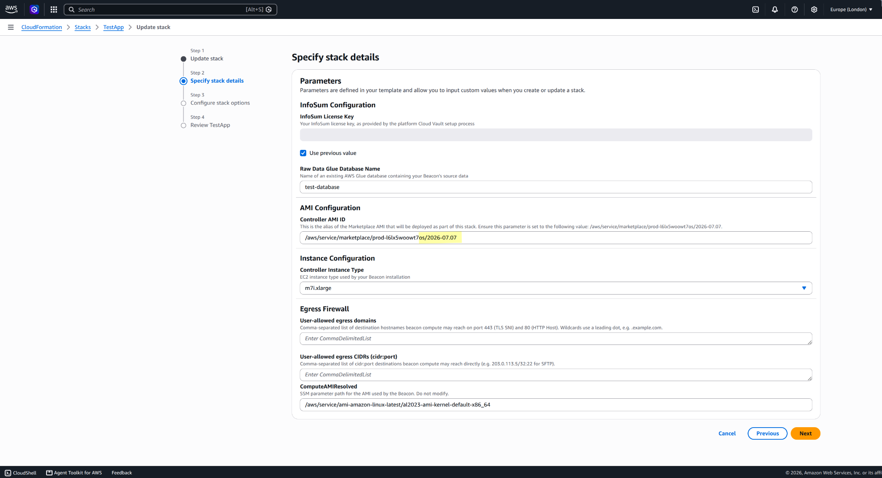Screen dimensions: 882x478
Task: Click the CloudShell icon in footer
Action: click(x=8, y=473)
